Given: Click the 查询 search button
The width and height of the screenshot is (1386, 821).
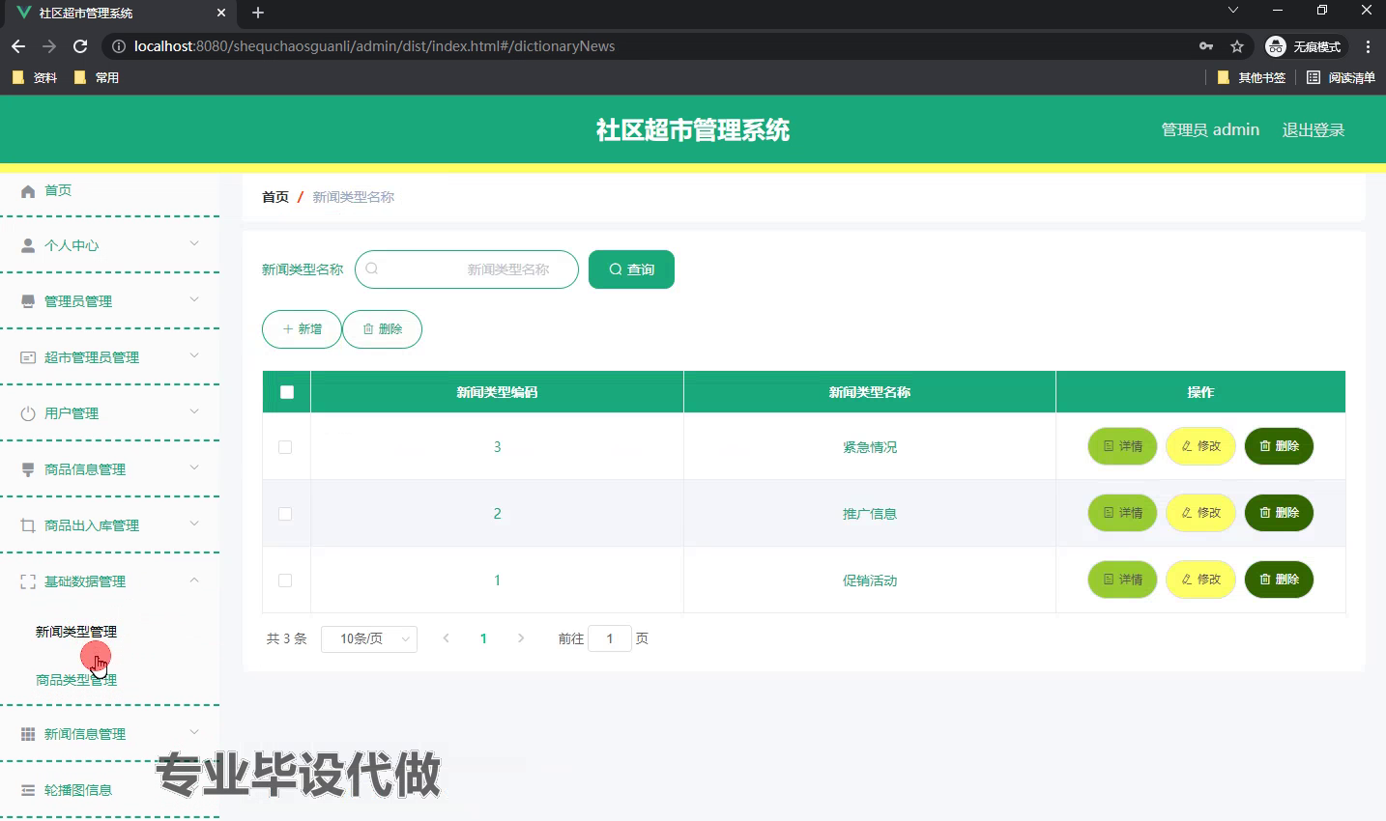Looking at the screenshot, I should tap(631, 269).
